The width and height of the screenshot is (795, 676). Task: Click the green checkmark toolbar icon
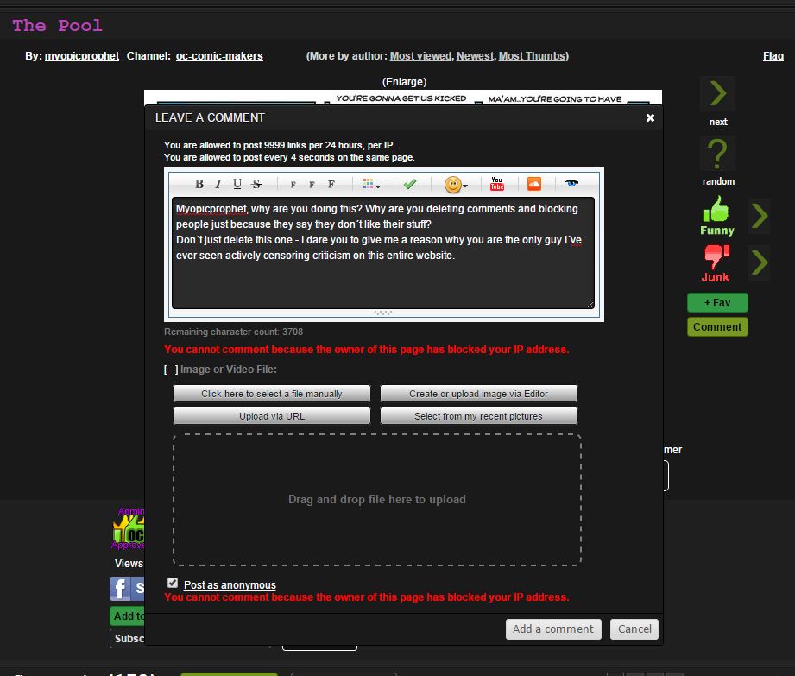tap(410, 184)
